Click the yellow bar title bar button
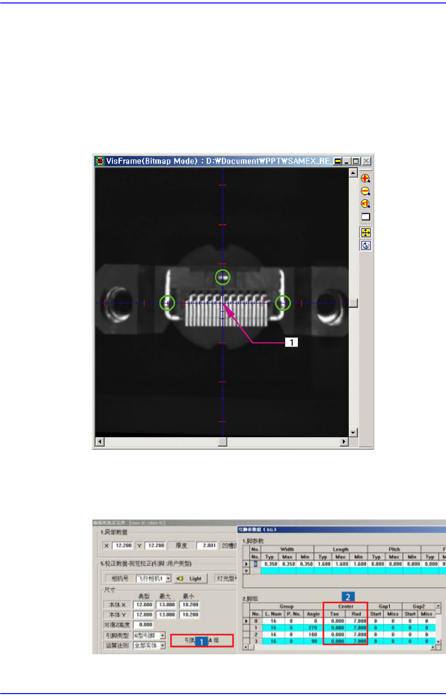 tap(338, 161)
